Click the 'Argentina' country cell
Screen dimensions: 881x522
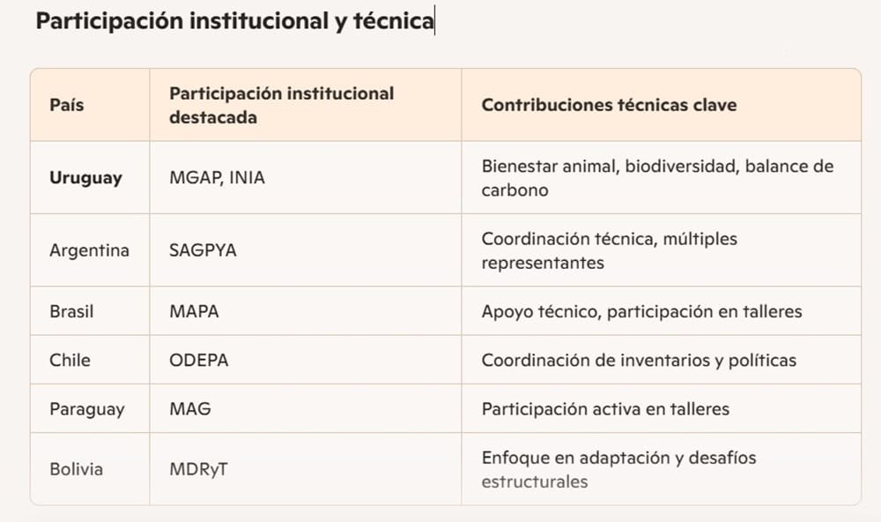coord(90,250)
